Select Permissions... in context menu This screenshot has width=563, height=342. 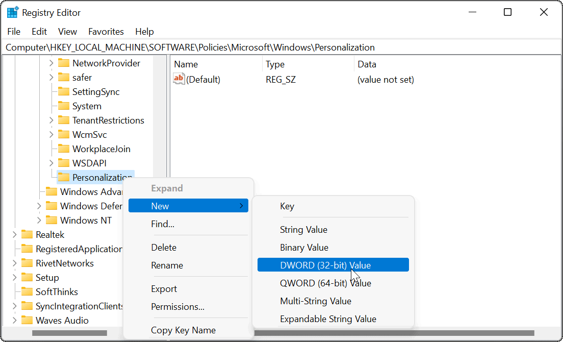[177, 307]
